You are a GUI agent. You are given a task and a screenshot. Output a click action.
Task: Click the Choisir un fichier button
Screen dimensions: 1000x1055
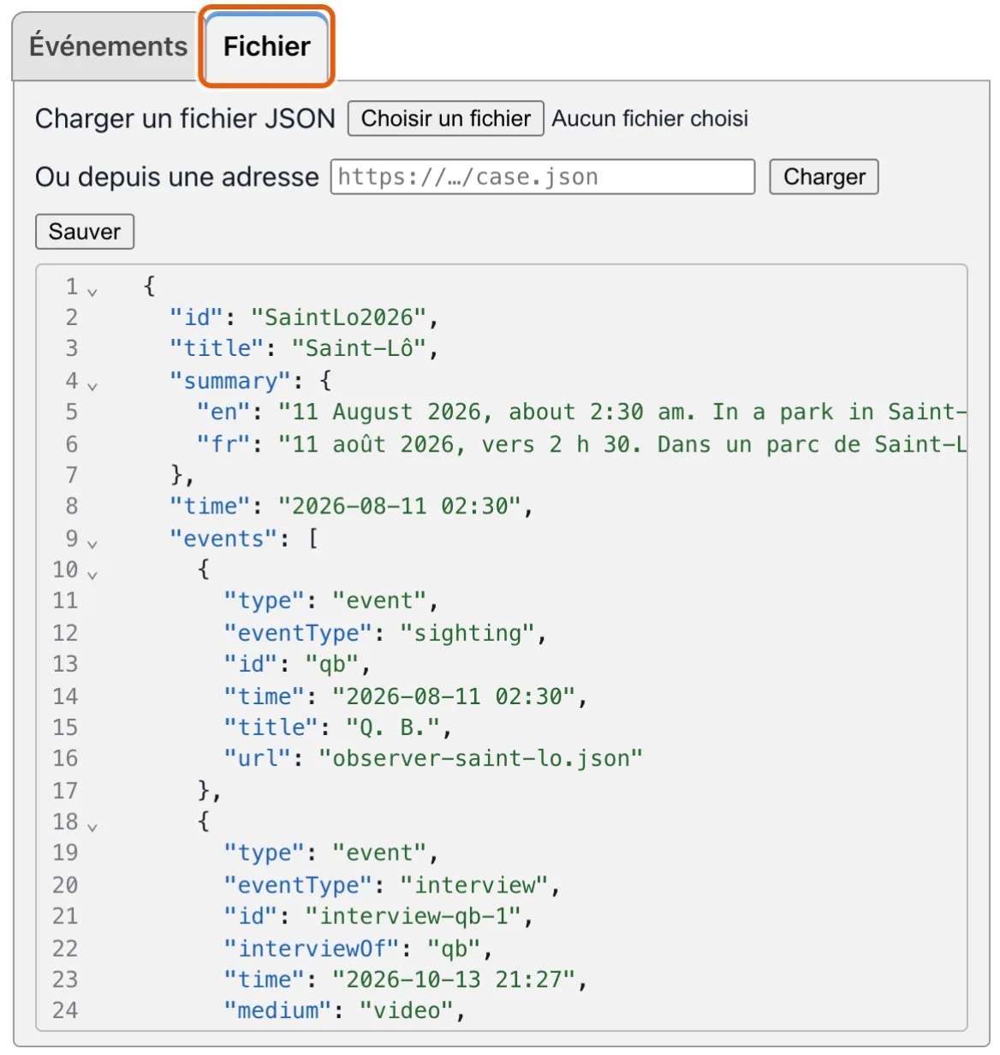(x=446, y=118)
